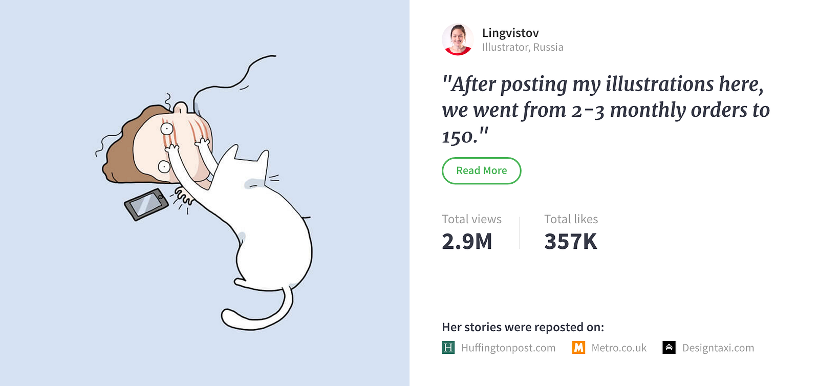Click the green Huffington Post H icon
Screen dimensions: 819x386
click(448, 348)
